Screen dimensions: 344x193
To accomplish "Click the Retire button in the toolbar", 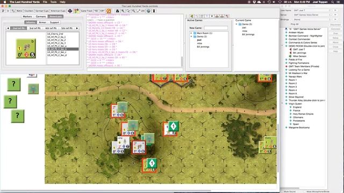I will (19, 11).
